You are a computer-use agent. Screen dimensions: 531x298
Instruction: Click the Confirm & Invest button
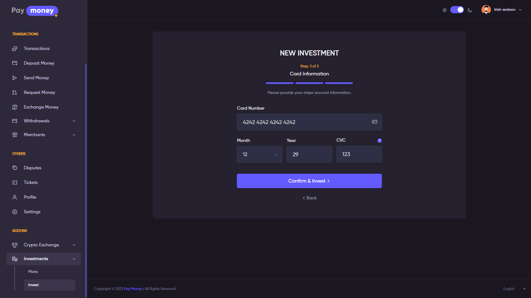(x=309, y=181)
